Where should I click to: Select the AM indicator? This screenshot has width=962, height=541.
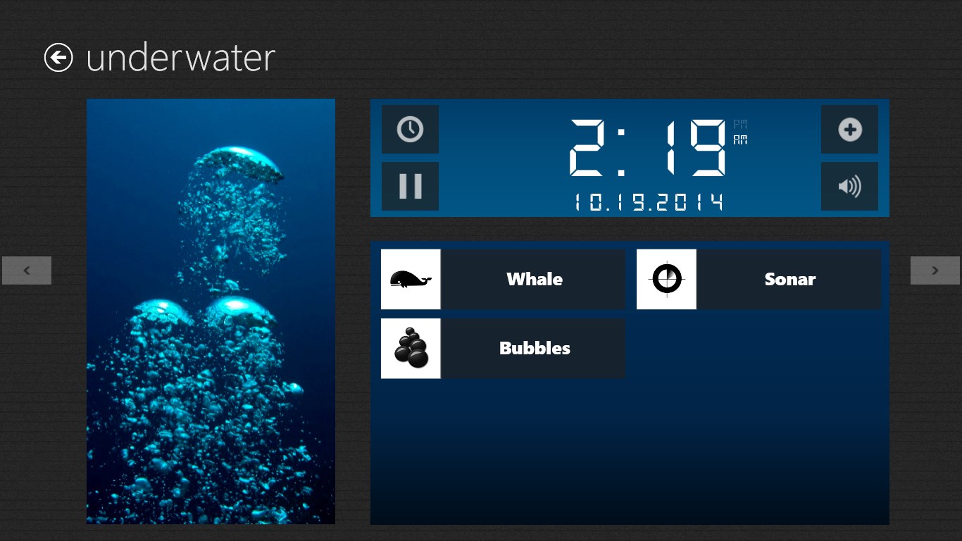click(x=740, y=140)
